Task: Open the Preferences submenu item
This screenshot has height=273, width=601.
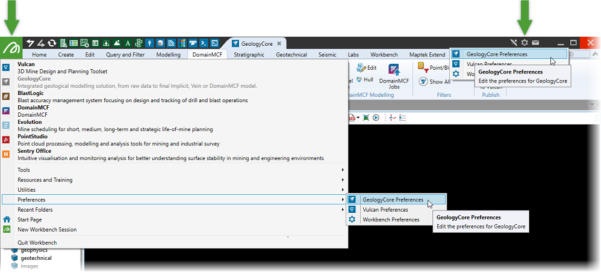Action: [x=175, y=200]
